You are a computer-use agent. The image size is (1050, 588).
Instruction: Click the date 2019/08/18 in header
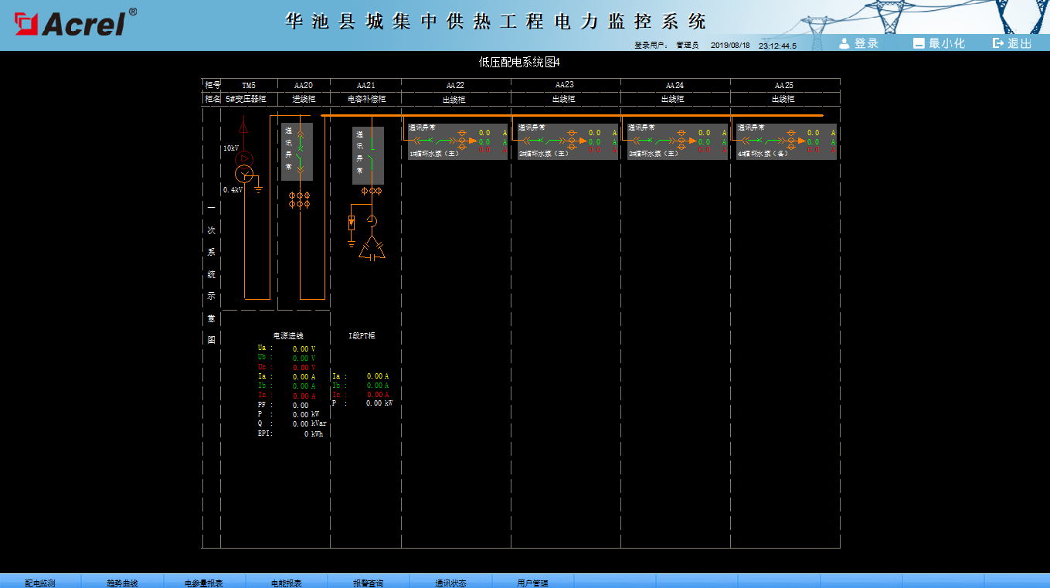coord(730,46)
